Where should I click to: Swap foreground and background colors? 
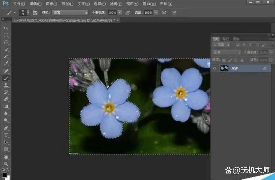tap(8, 169)
